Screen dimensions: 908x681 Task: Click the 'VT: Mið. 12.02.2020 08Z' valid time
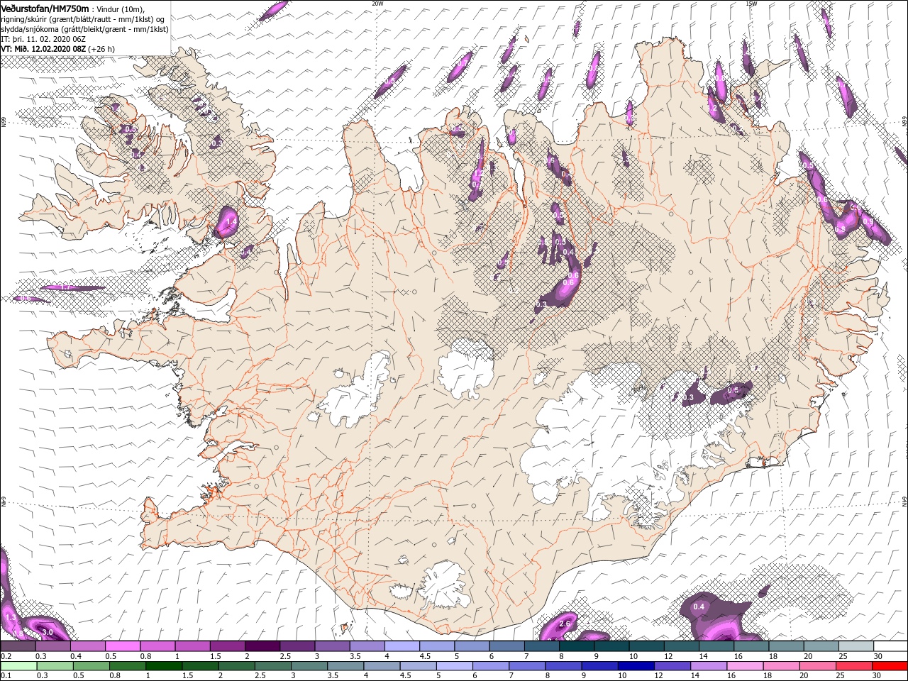pos(43,49)
